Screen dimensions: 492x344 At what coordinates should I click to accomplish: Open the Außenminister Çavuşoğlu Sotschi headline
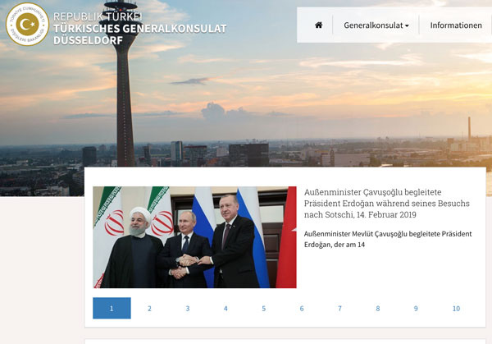[386, 204]
